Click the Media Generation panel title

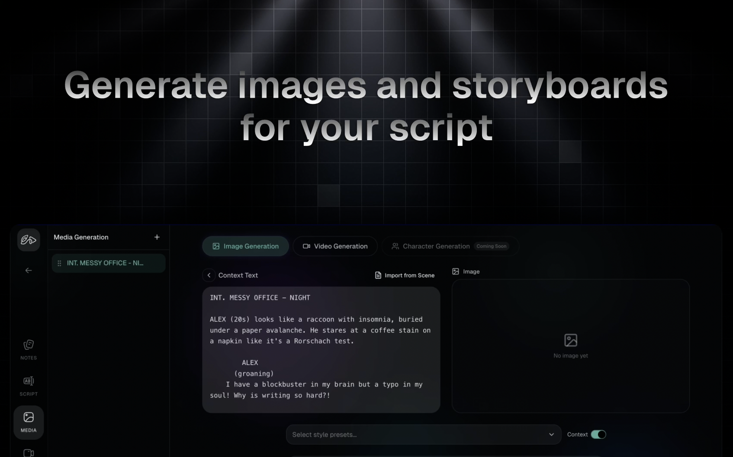coord(81,237)
